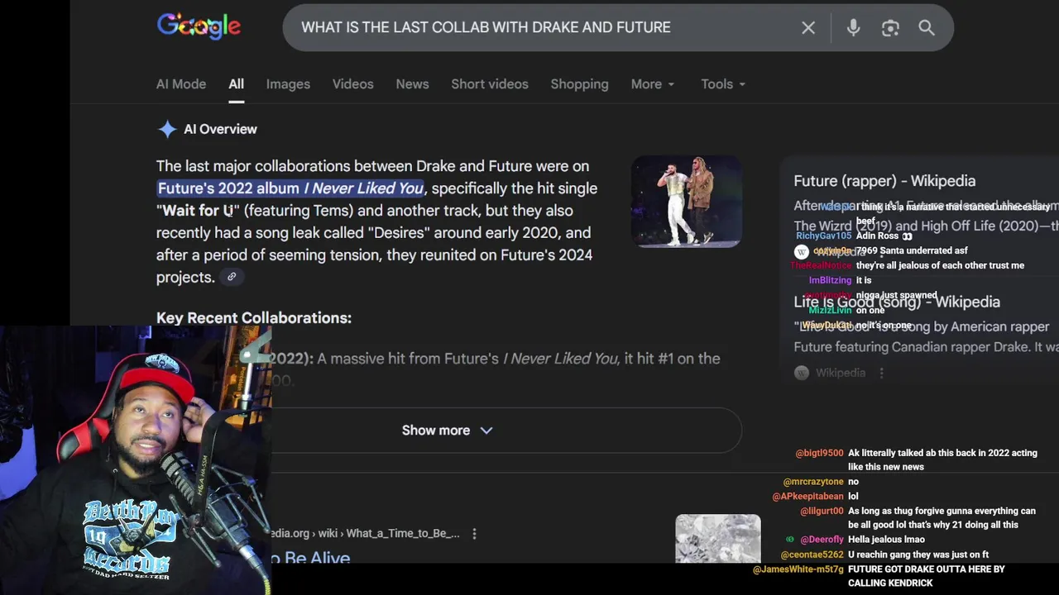Click the Wikipedia favicon in the source card
The height and width of the screenshot is (595, 1059).
[x=801, y=373]
